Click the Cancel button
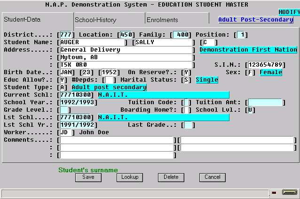Screen dimensions: 300x199 (x=213, y=177)
